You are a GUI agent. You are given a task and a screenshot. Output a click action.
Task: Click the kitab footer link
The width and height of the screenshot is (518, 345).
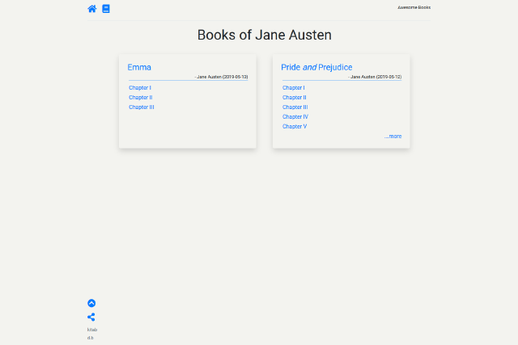pyautogui.click(x=92, y=330)
